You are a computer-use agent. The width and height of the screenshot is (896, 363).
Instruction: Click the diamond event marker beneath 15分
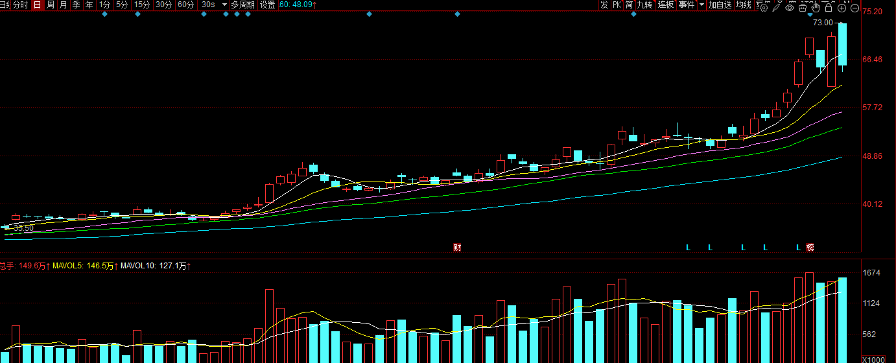point(137,14)
